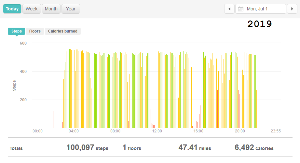
Task: Switch to the Week view
Action: (x=32, y=9)
